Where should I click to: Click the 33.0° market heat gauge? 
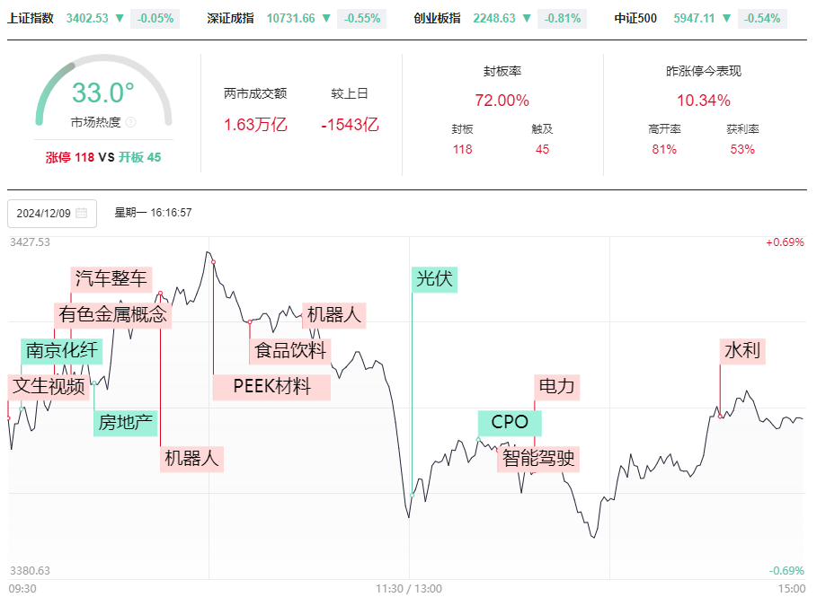click(x=103, y=91)
